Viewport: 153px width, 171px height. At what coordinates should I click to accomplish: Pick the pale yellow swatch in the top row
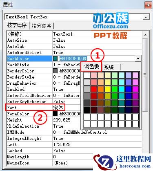(x=108, y=75)
